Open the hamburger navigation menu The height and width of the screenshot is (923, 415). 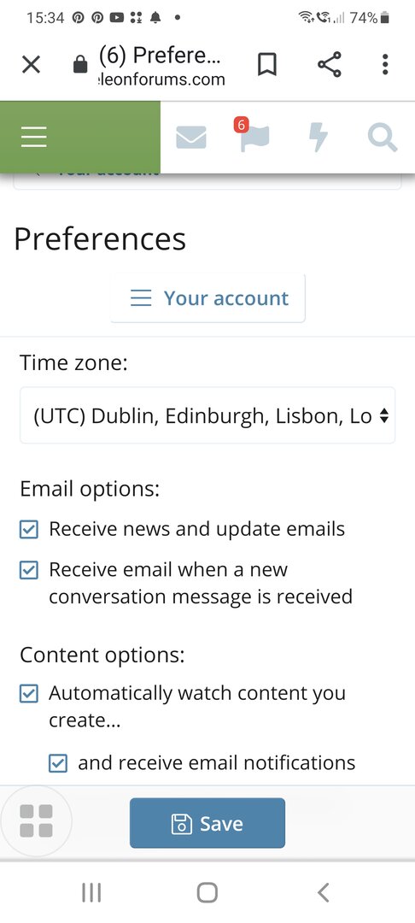point(34,137)
